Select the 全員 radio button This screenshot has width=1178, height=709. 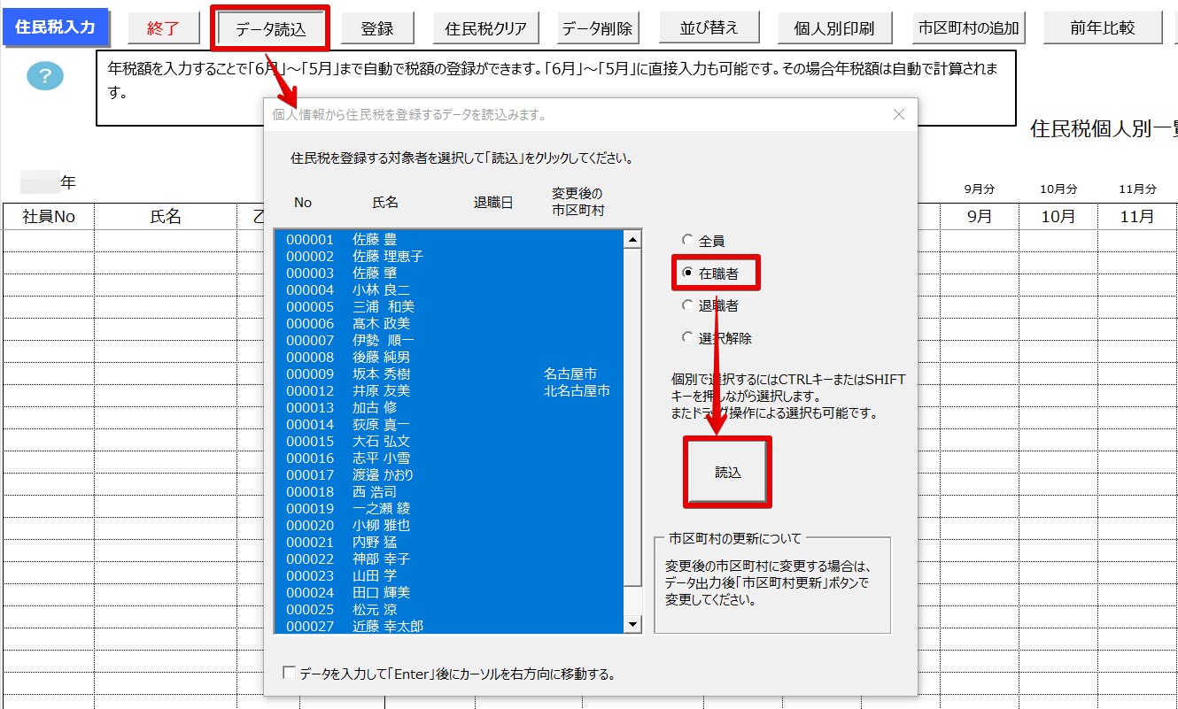(x=688, y=241)
